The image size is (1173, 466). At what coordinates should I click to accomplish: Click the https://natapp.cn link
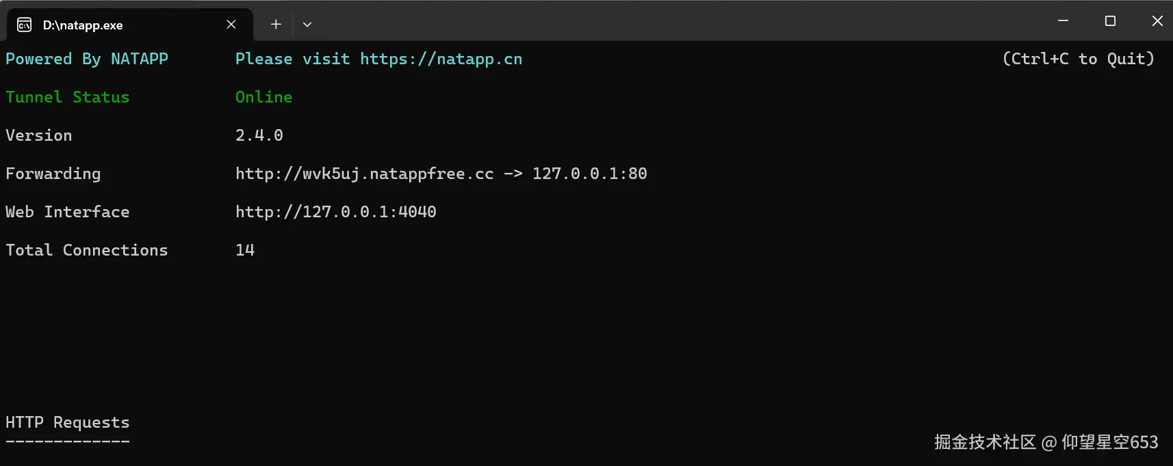coord(441,59)
